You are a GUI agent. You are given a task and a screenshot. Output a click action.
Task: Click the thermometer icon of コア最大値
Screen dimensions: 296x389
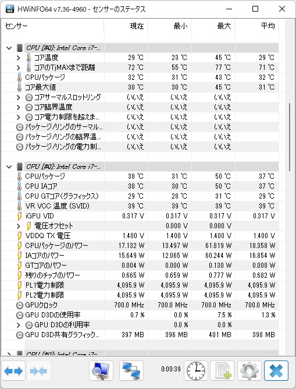click(x=20, y=87)
